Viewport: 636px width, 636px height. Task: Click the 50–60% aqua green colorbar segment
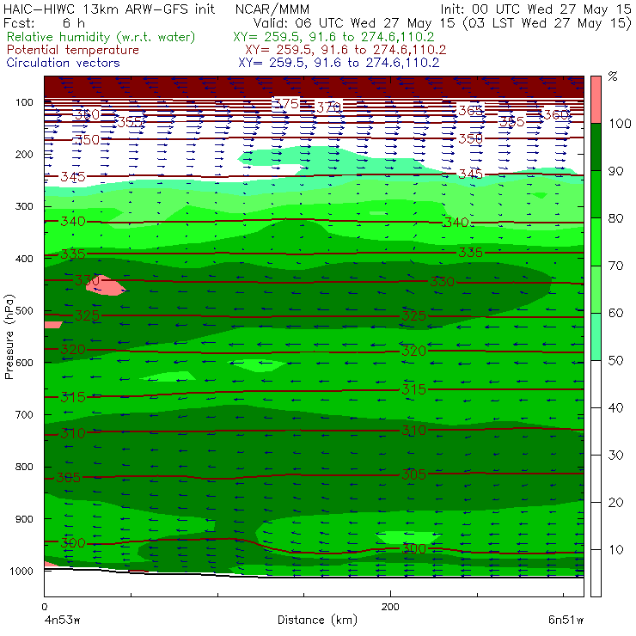(x=596, y=337)
